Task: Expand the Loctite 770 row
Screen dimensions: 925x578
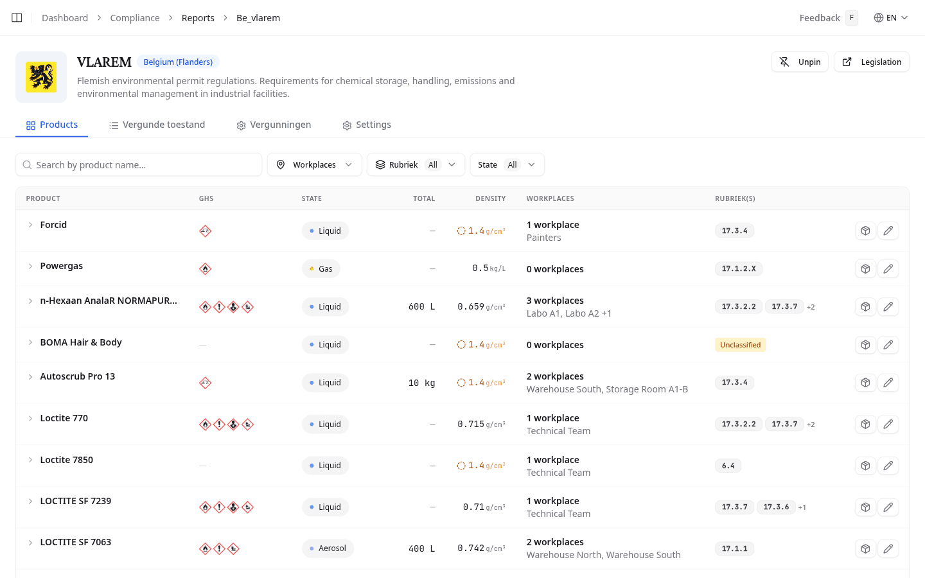Action: [x=30, y=418]
